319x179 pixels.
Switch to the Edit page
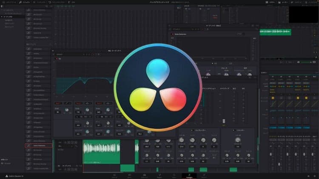(x=145, y=176)
